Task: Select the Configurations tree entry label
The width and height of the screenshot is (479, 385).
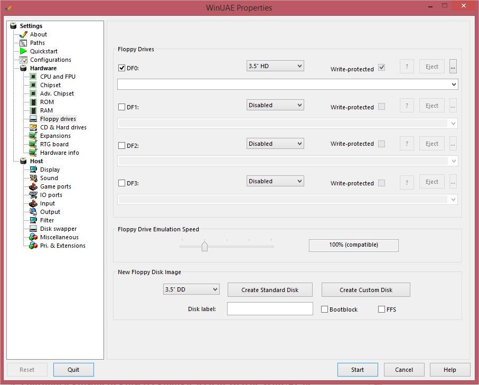Action: 50,60
